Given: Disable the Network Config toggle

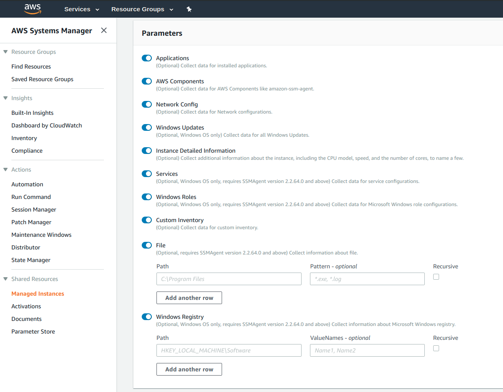Looking at the screenshot, I should [x=147, y=104].
